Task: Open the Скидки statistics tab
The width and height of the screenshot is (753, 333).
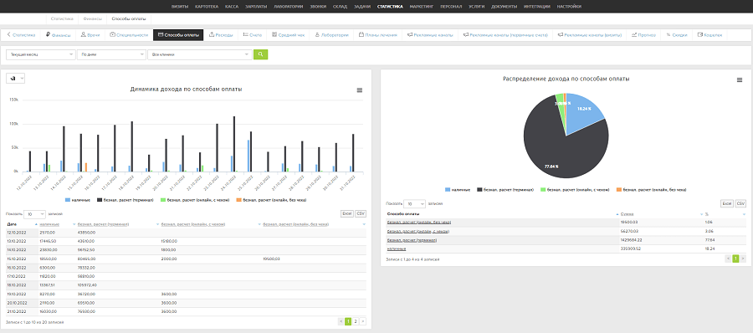Action: coord(677,35)
